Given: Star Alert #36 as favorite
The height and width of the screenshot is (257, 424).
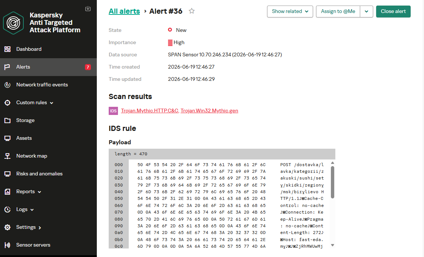Looking at the screenshot, I should (x=192, y=11).
